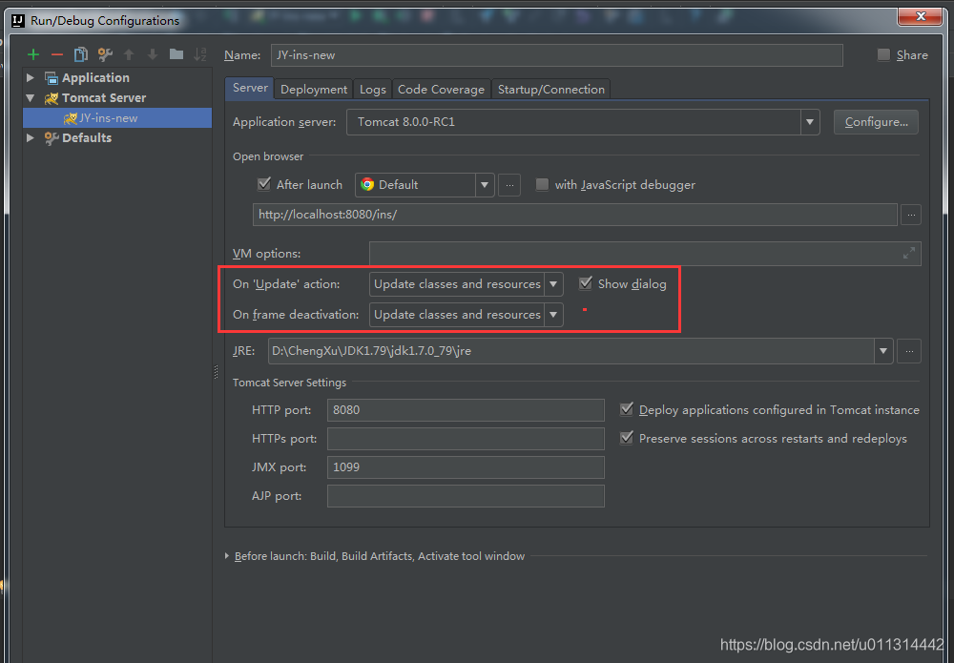Viewport: 954px width, 663px height.
Task: Toggle Deploy applications configured in Tomcat instance
Action: tap(627, 409)
